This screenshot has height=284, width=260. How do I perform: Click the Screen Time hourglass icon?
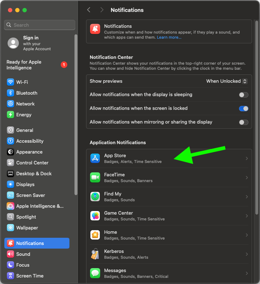pyautogui.click(x=10, y=276)
